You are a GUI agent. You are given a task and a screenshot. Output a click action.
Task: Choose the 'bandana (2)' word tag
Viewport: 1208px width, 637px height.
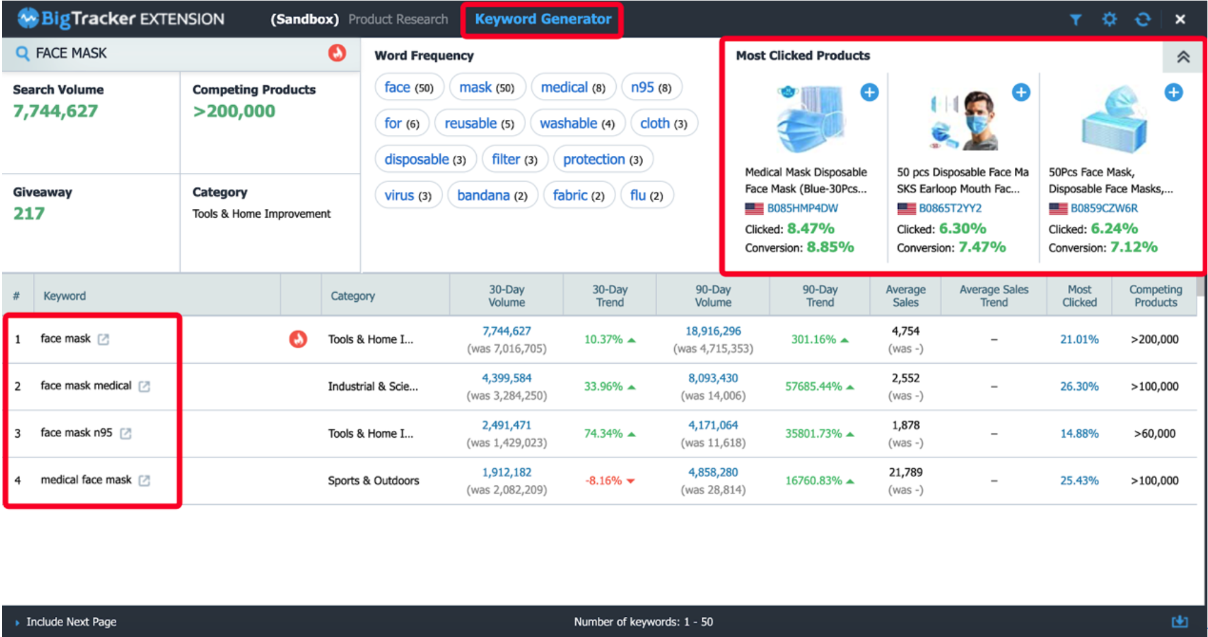tap(492, 196)
